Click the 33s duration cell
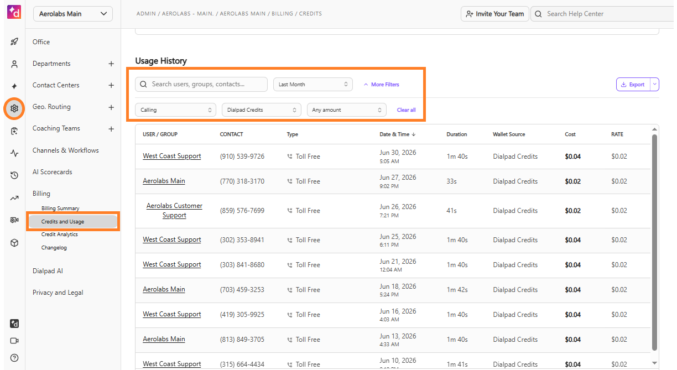This screenshot has height=370, width=677. click(x=451, y=181)
